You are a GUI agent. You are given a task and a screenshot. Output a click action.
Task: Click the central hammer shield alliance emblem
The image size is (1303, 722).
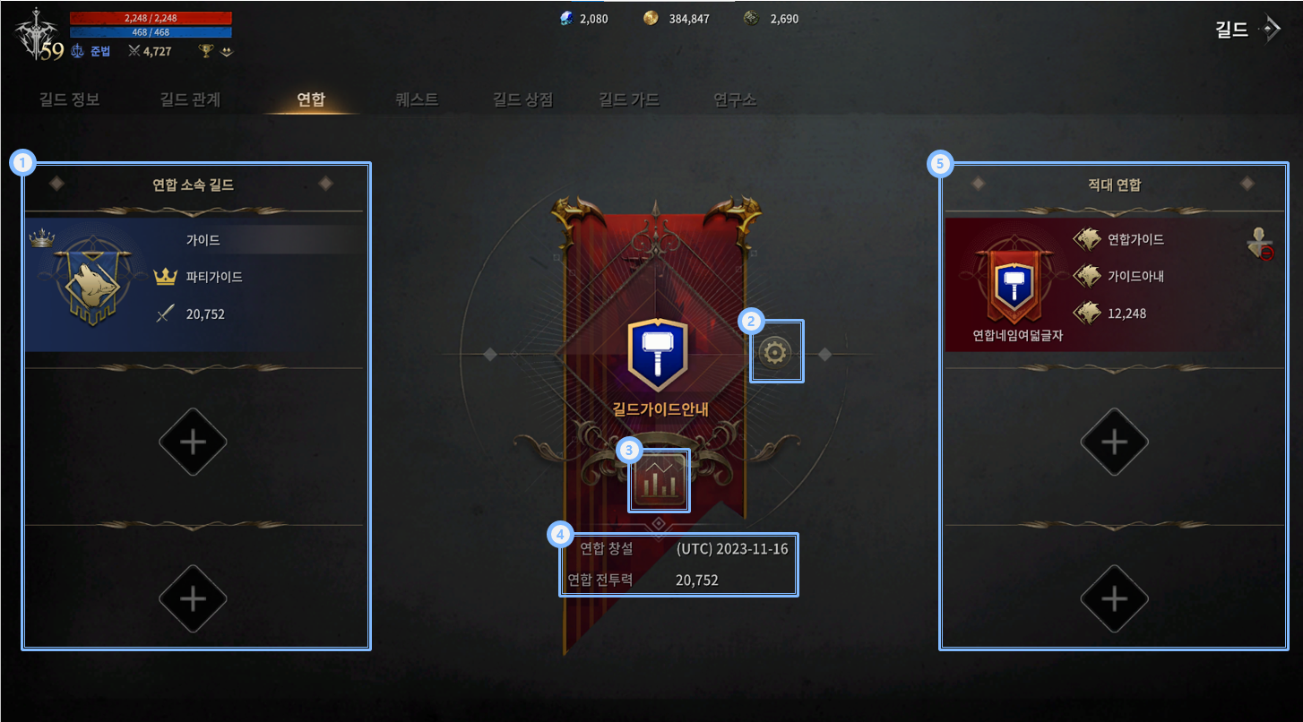point(659,355)
